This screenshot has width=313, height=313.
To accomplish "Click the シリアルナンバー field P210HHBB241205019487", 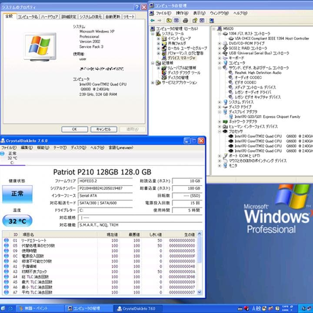I will pyautogui.click(x=105, y=188).
